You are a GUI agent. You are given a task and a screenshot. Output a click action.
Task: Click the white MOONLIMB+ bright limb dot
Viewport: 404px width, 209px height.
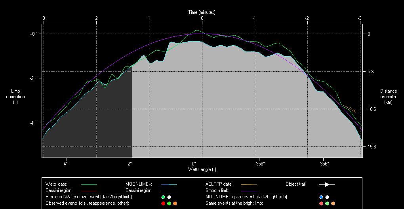tap(327, 197)
